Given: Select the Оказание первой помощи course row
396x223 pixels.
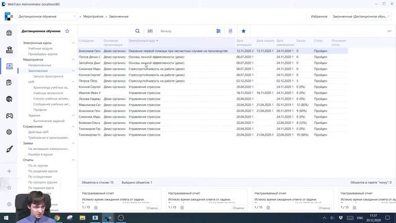Looking at the screenshot, I should point(213,51).
